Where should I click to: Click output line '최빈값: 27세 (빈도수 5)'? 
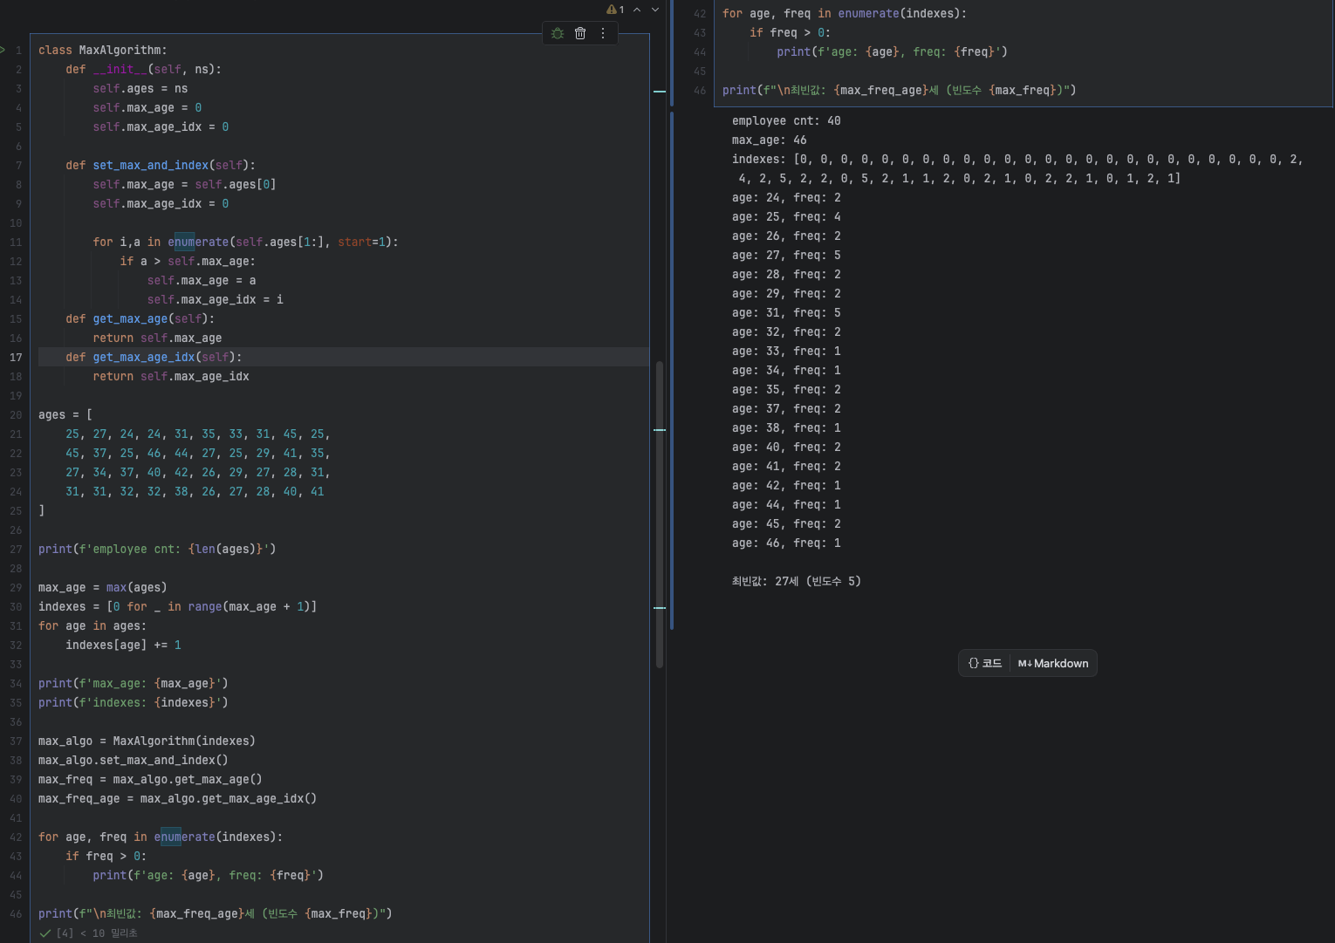(797, 581)
